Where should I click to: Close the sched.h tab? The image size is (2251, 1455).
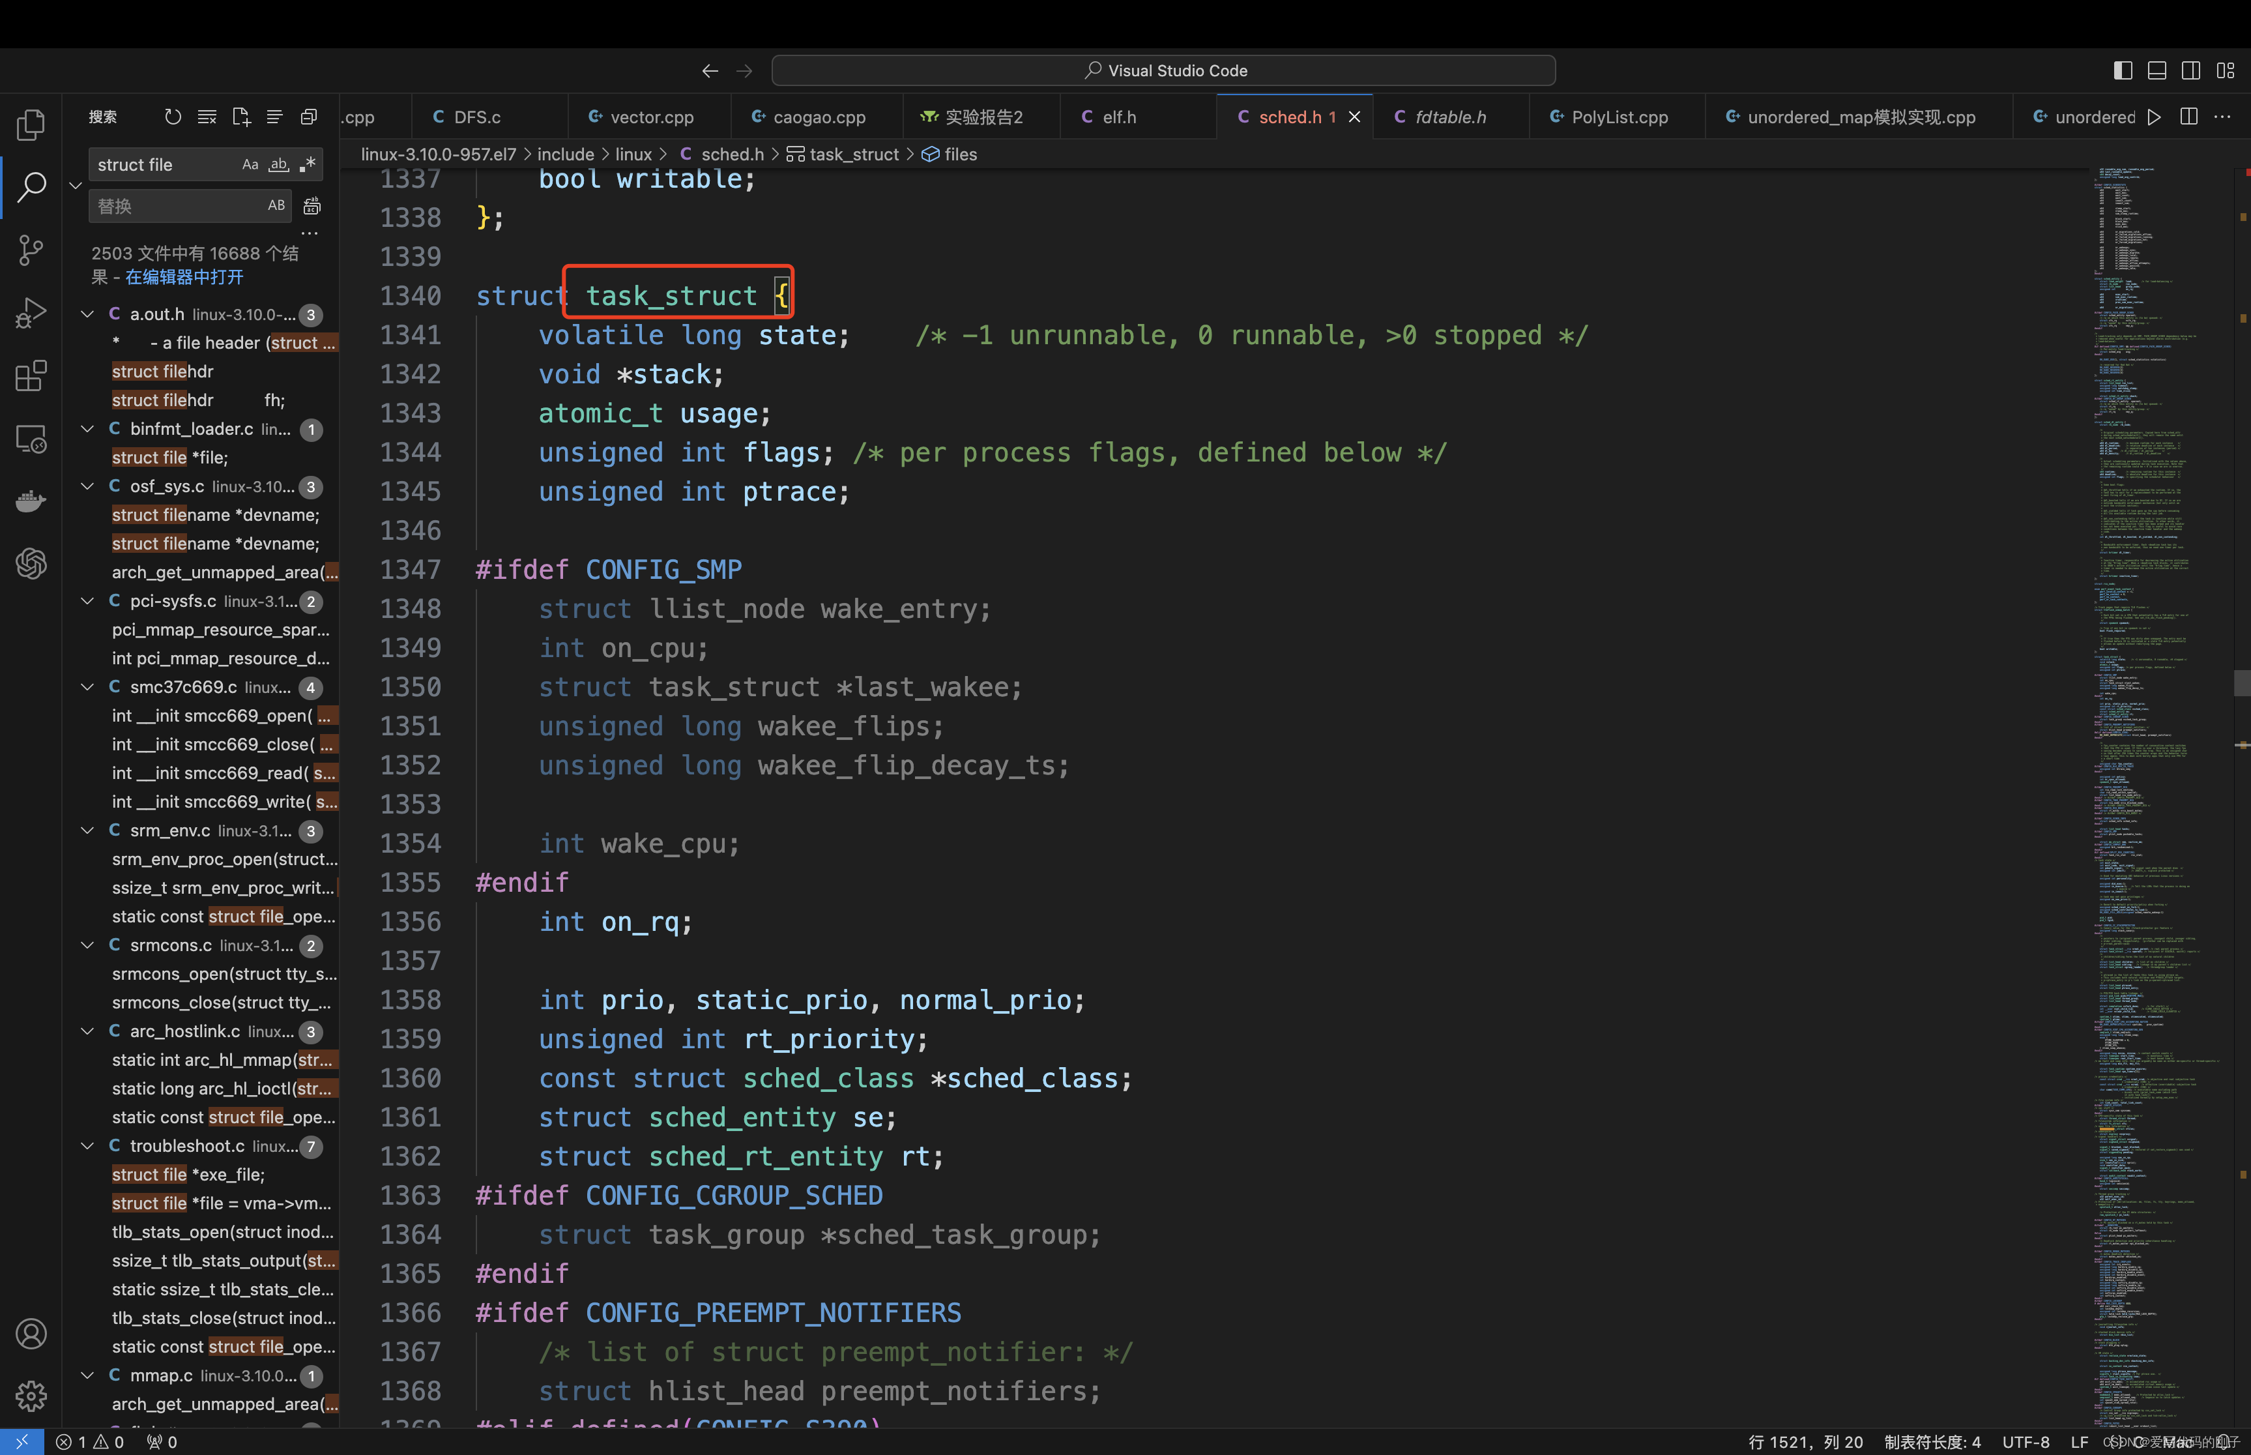click(1354, 117)
